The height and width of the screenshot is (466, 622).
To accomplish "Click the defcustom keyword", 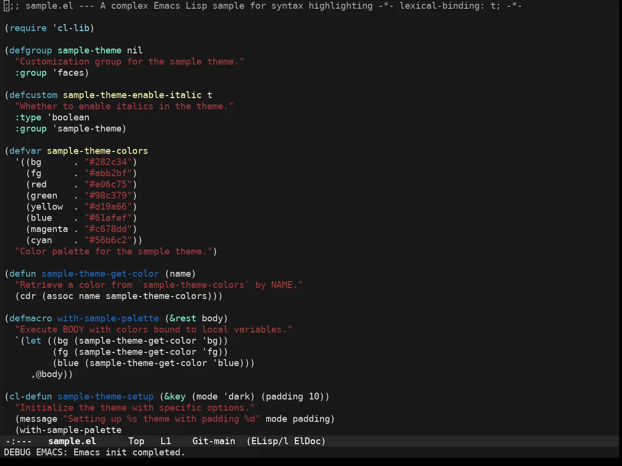I will click(34, 95).
